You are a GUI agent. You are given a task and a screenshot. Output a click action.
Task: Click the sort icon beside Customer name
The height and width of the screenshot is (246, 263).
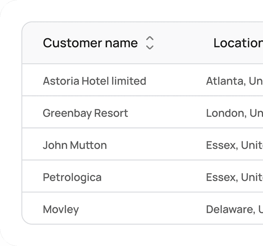(150, 43)
